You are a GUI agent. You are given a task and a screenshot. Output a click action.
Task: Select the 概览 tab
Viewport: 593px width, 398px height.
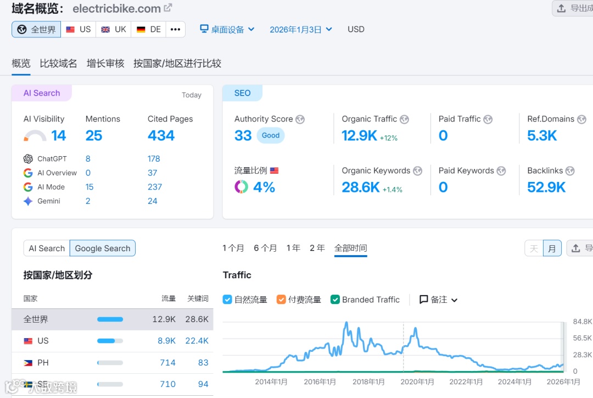click(x=21, y=63)
